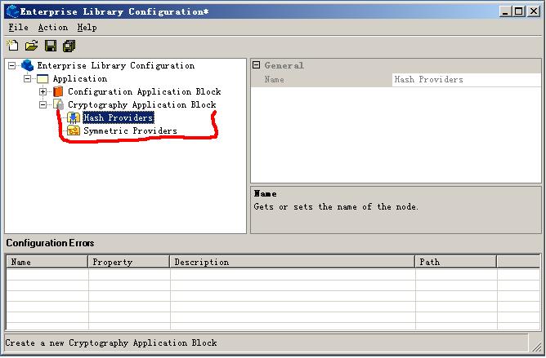Collapse the Cryptography Application Block node
Screen dimensions: 546x358
(x=43, y=105)
